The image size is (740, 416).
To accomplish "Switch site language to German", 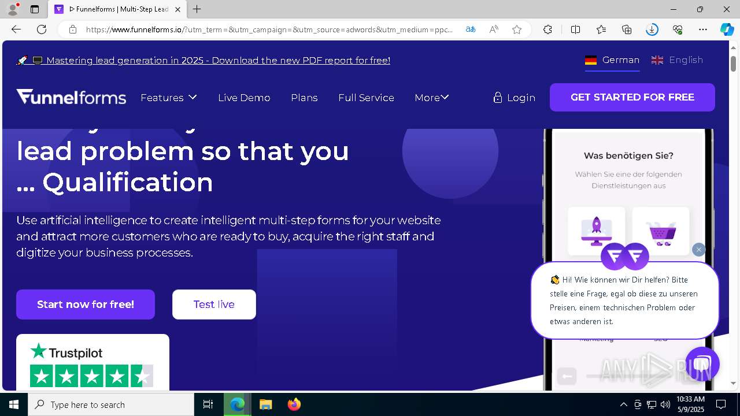I will pyautogui.click(x=612, y=60).
